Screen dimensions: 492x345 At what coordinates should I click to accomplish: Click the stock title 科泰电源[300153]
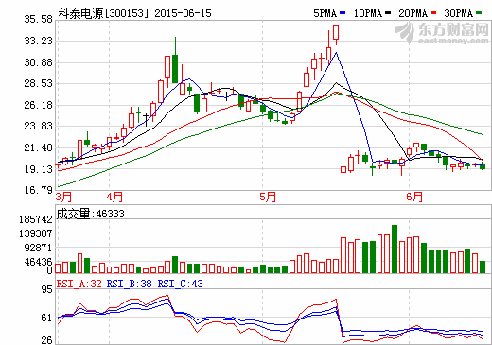[103, 13]
